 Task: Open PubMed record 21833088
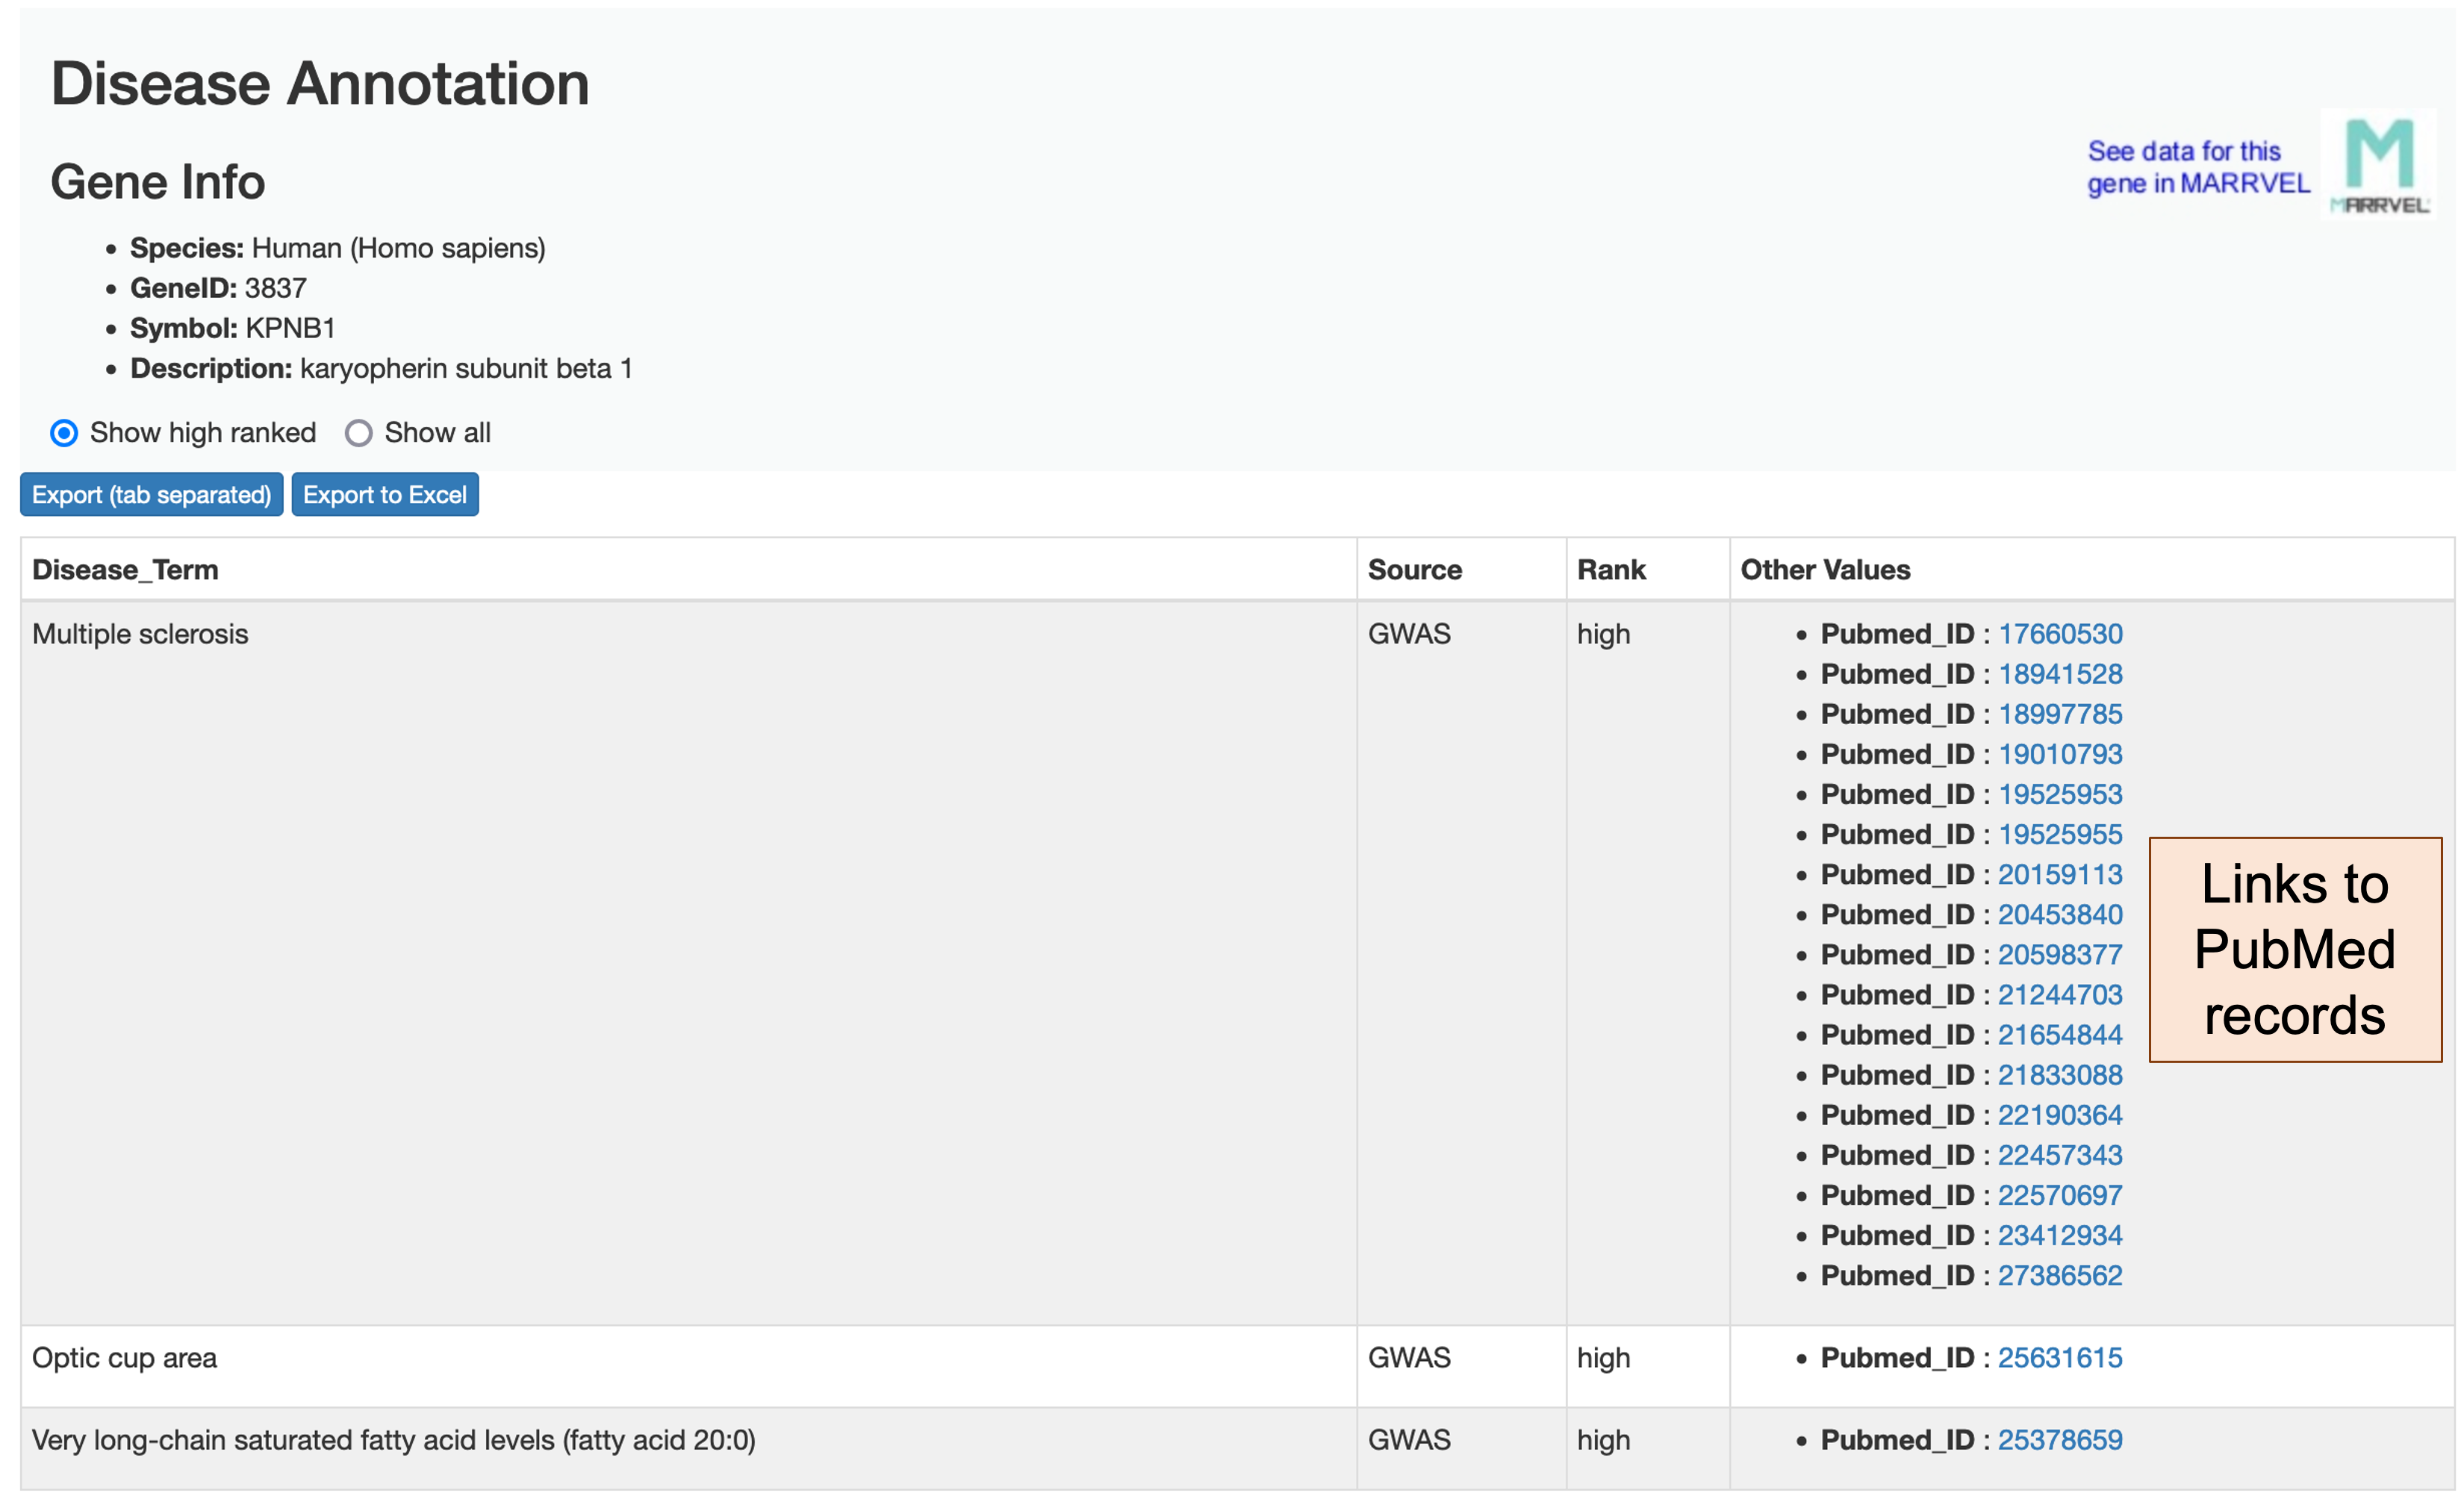(x=2060, y=1075)
